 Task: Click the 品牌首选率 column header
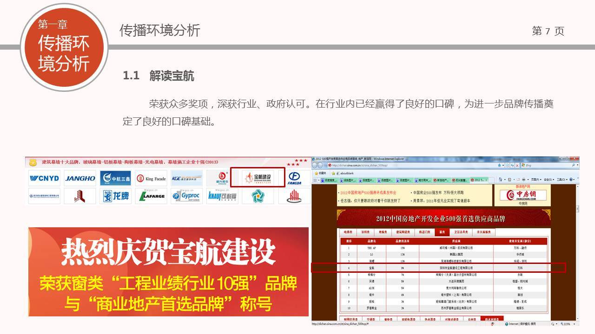402,241
